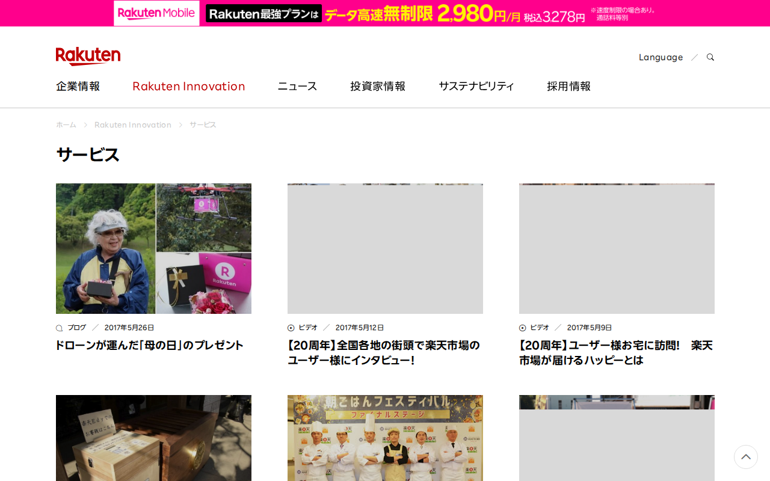Open the search magnifier icon
Viewport: 770px width, 481px height.
click(x=710, y=56)
